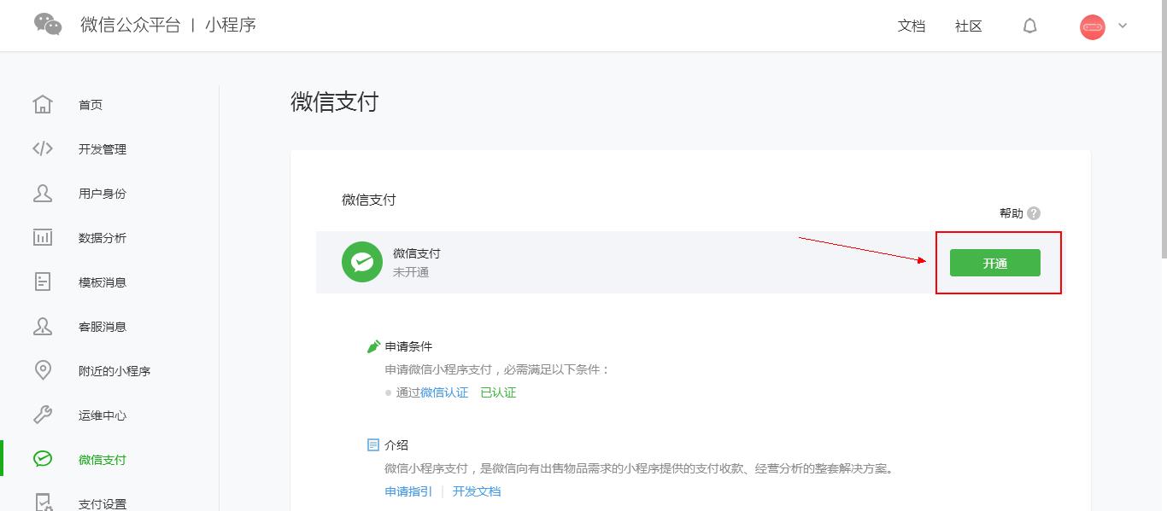1167x511 pixels.
Task: Click the 申请条件 heading text
Action: (408, 346)
